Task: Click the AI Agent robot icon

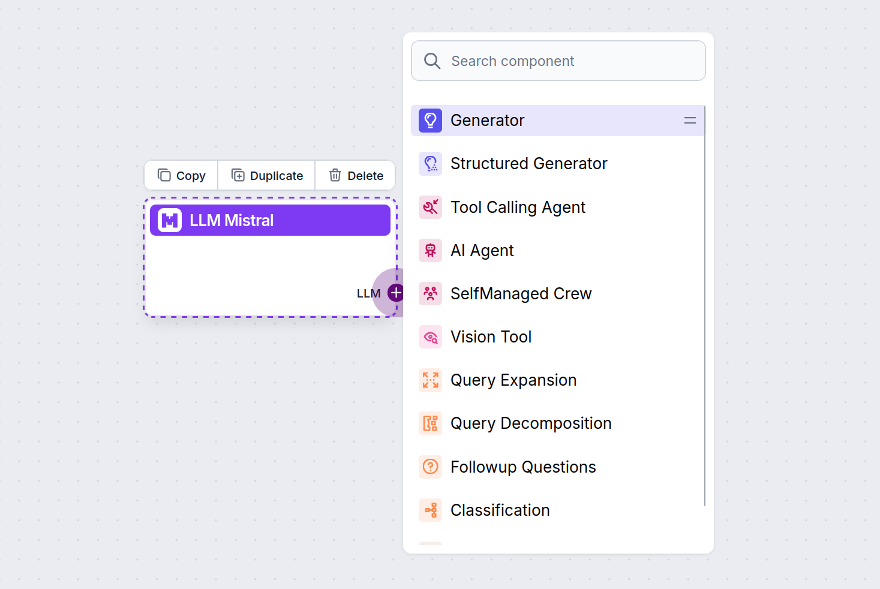Action: (430, 251)
